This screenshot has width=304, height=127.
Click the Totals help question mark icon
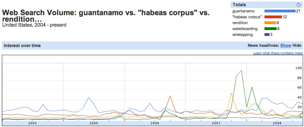point(298,5)
